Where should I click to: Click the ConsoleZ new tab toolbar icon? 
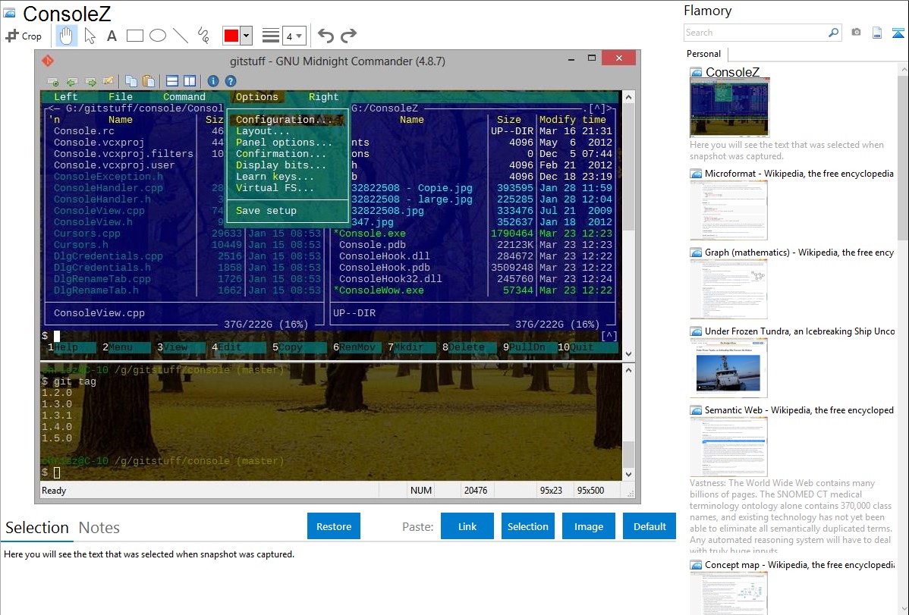tap(53, 81)
